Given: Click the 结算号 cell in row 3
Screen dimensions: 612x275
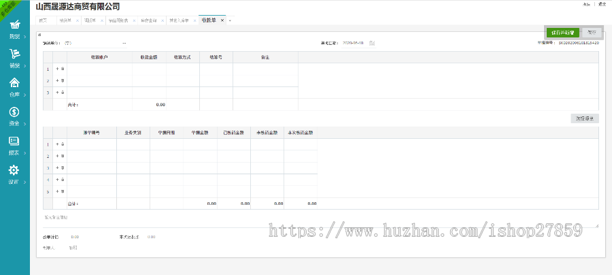Looking at the screenshot, I should [x=216, y=92].
